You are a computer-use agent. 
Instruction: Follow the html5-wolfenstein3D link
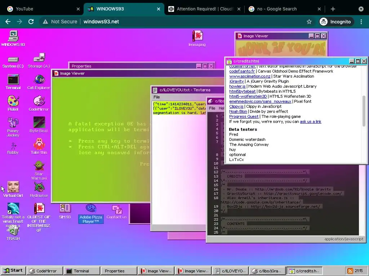248,96
